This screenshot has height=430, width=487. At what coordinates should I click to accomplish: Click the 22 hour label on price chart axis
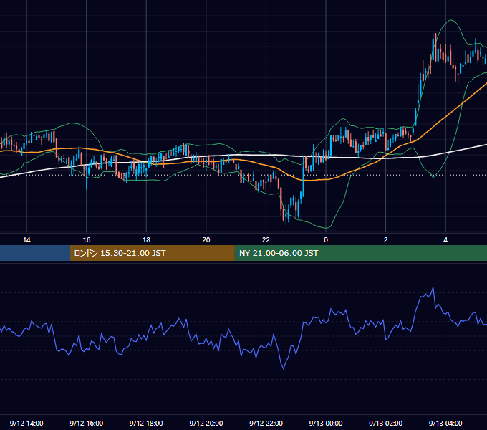pyautogui.click(x=266, y=240)
